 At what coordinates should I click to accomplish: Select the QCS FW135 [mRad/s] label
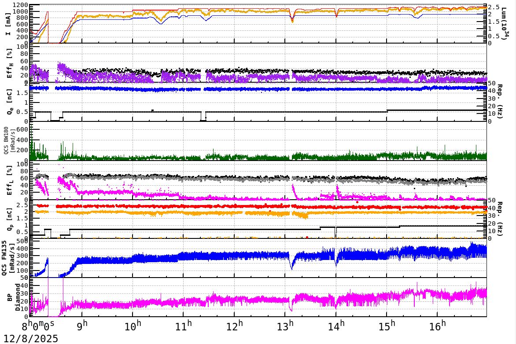pos(8,257)
